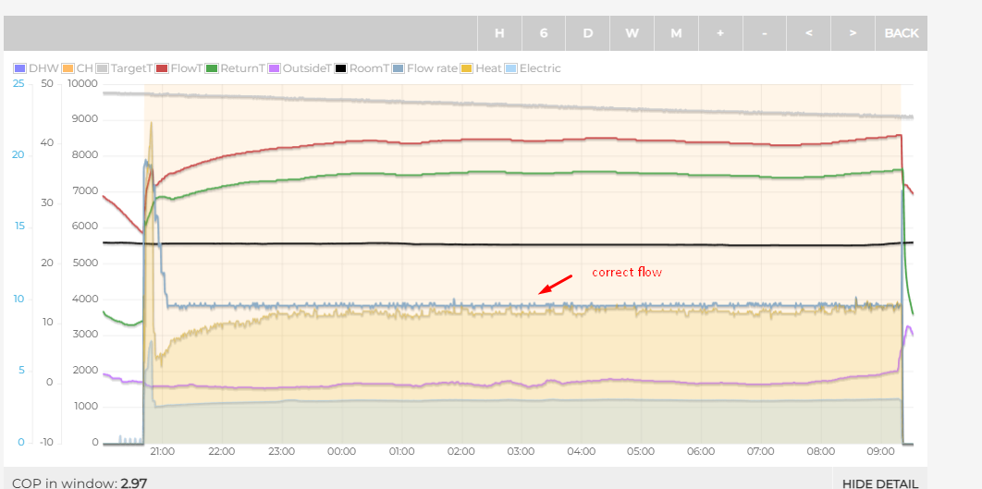Toggle the ReturnT legend entry

point(235,68)
